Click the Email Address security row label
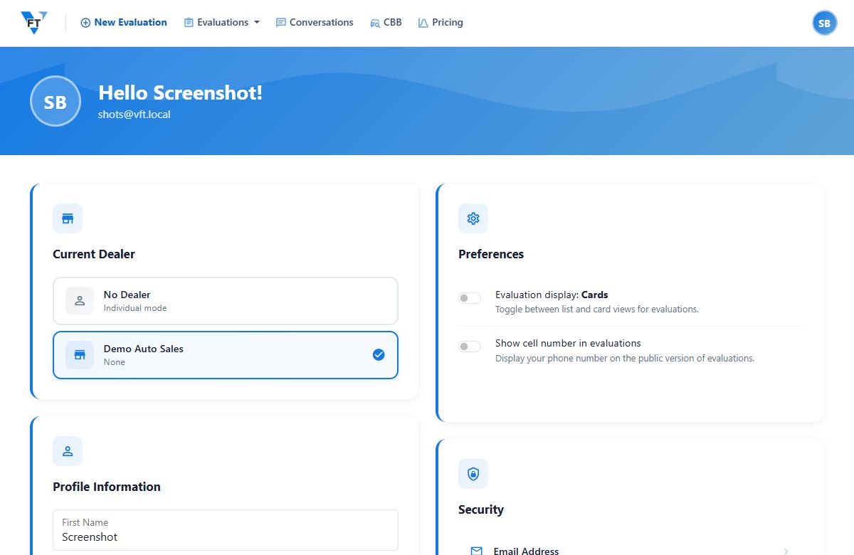This screenshot has height=555, width=854. 526,551
